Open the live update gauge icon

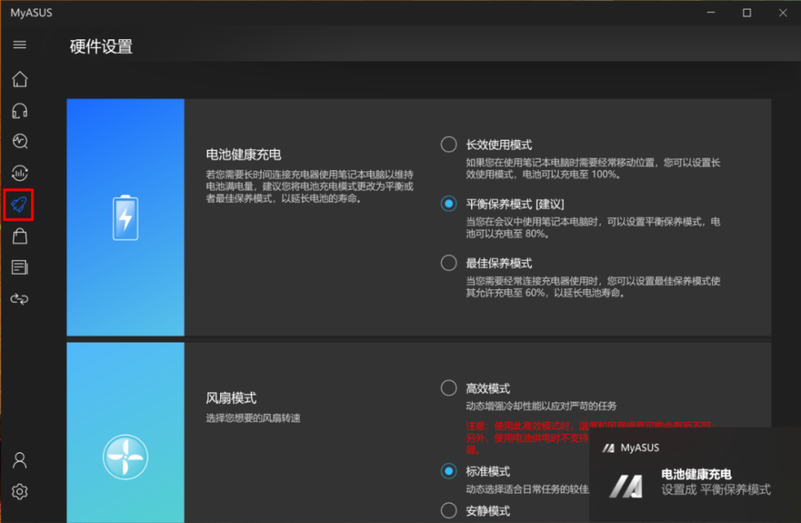point(19,173)
